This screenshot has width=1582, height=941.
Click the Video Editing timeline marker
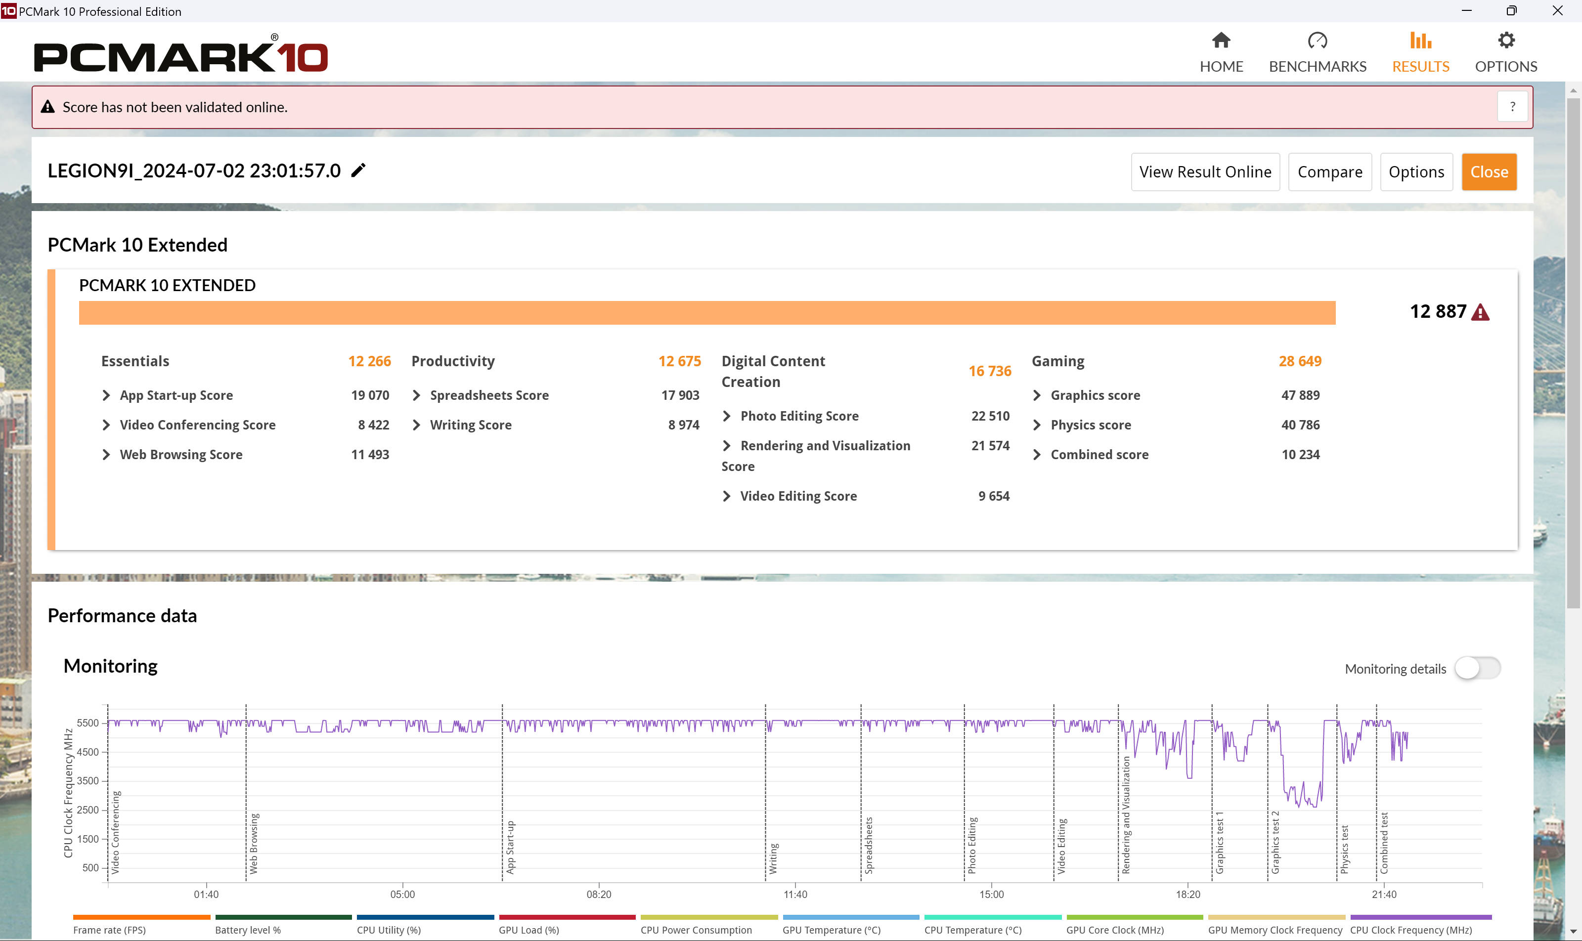1061,846
